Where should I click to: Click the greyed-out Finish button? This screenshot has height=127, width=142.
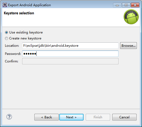tap(98, 117)
